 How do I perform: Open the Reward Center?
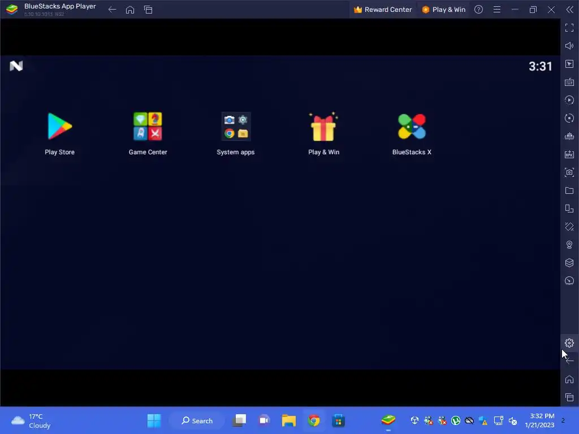click(383, 10)
